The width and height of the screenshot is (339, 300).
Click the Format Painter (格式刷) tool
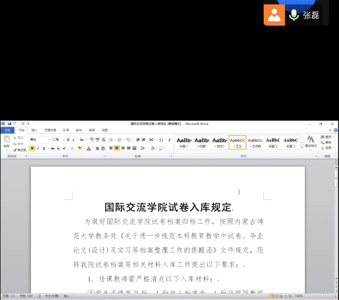pyautogui.click(x=20, y=150)
